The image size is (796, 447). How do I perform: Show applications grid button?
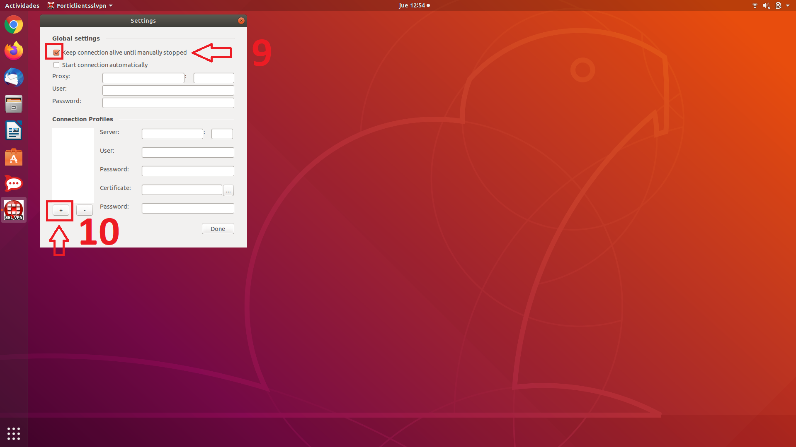[14, 433]
